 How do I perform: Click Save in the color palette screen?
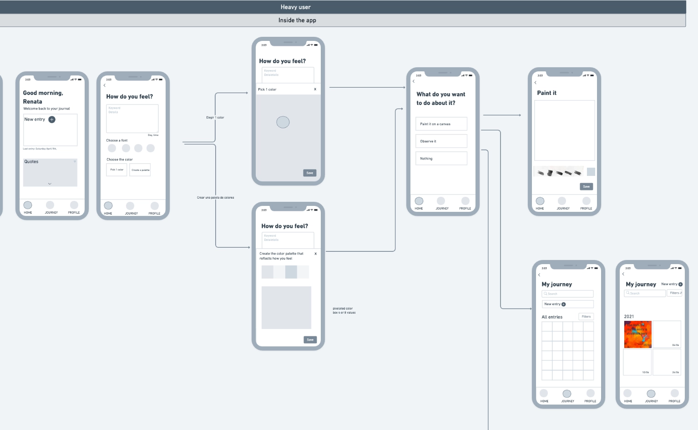pos(310,340)
